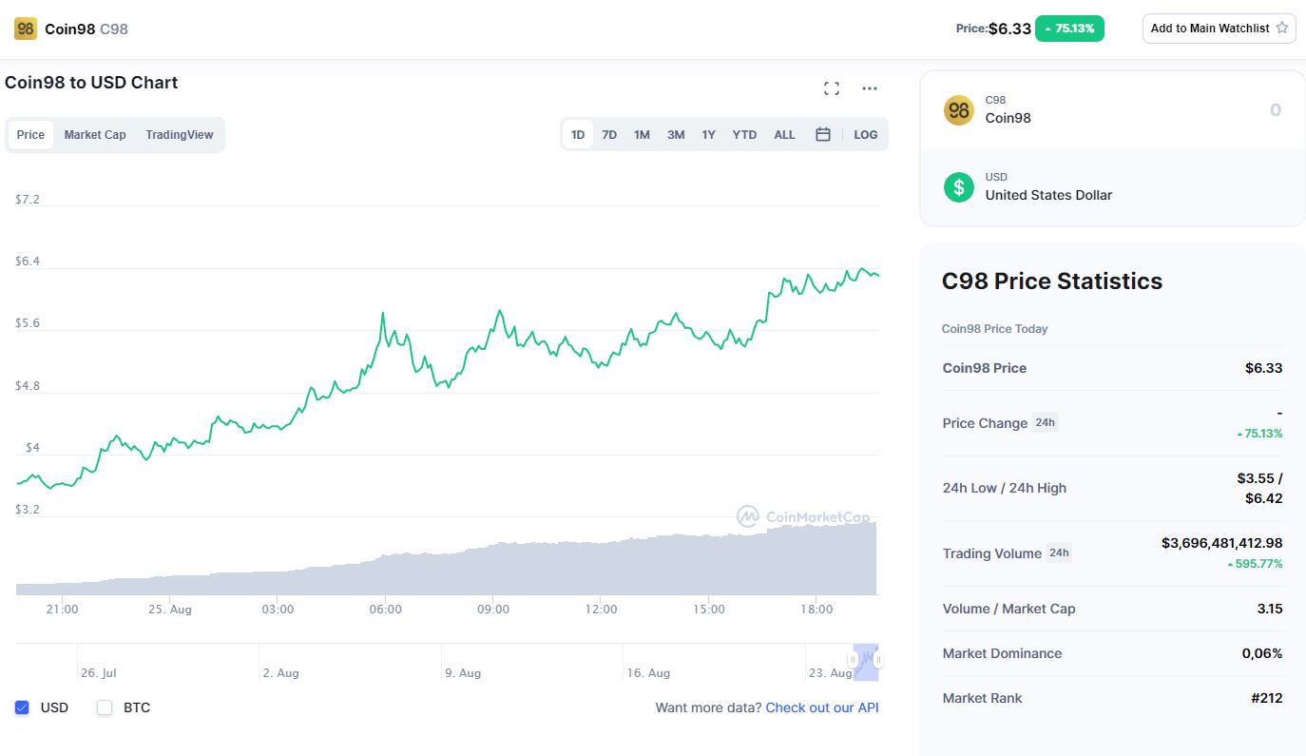Screen dimensions: 1306x756
Task: Select the 3M time range
Action: click(676, 135)
